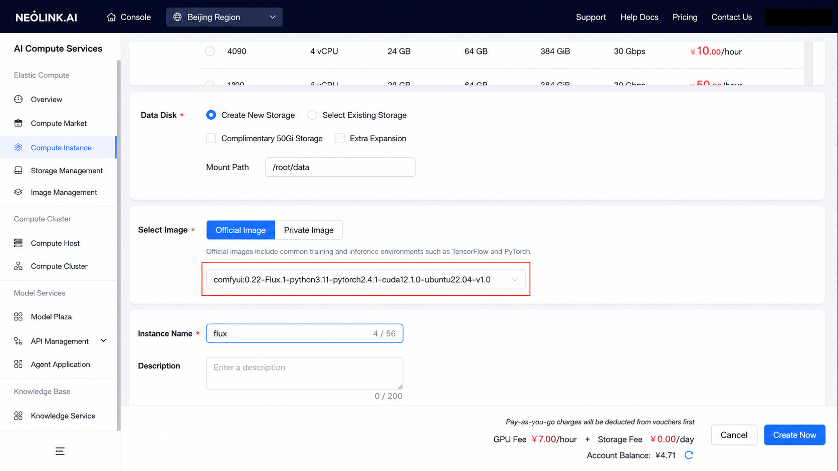Click the Storage Management disk icon
838x471 pixels.
tap(19, 170)
